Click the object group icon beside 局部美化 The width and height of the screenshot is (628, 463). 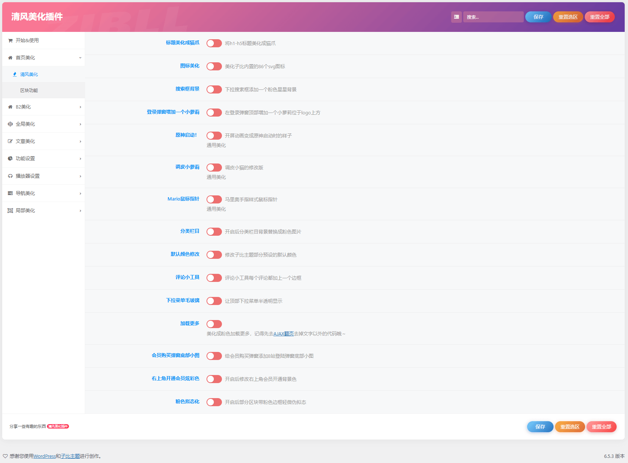tap(10, 211)
